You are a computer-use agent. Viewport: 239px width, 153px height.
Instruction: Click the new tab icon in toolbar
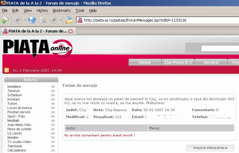coord(5,20)
